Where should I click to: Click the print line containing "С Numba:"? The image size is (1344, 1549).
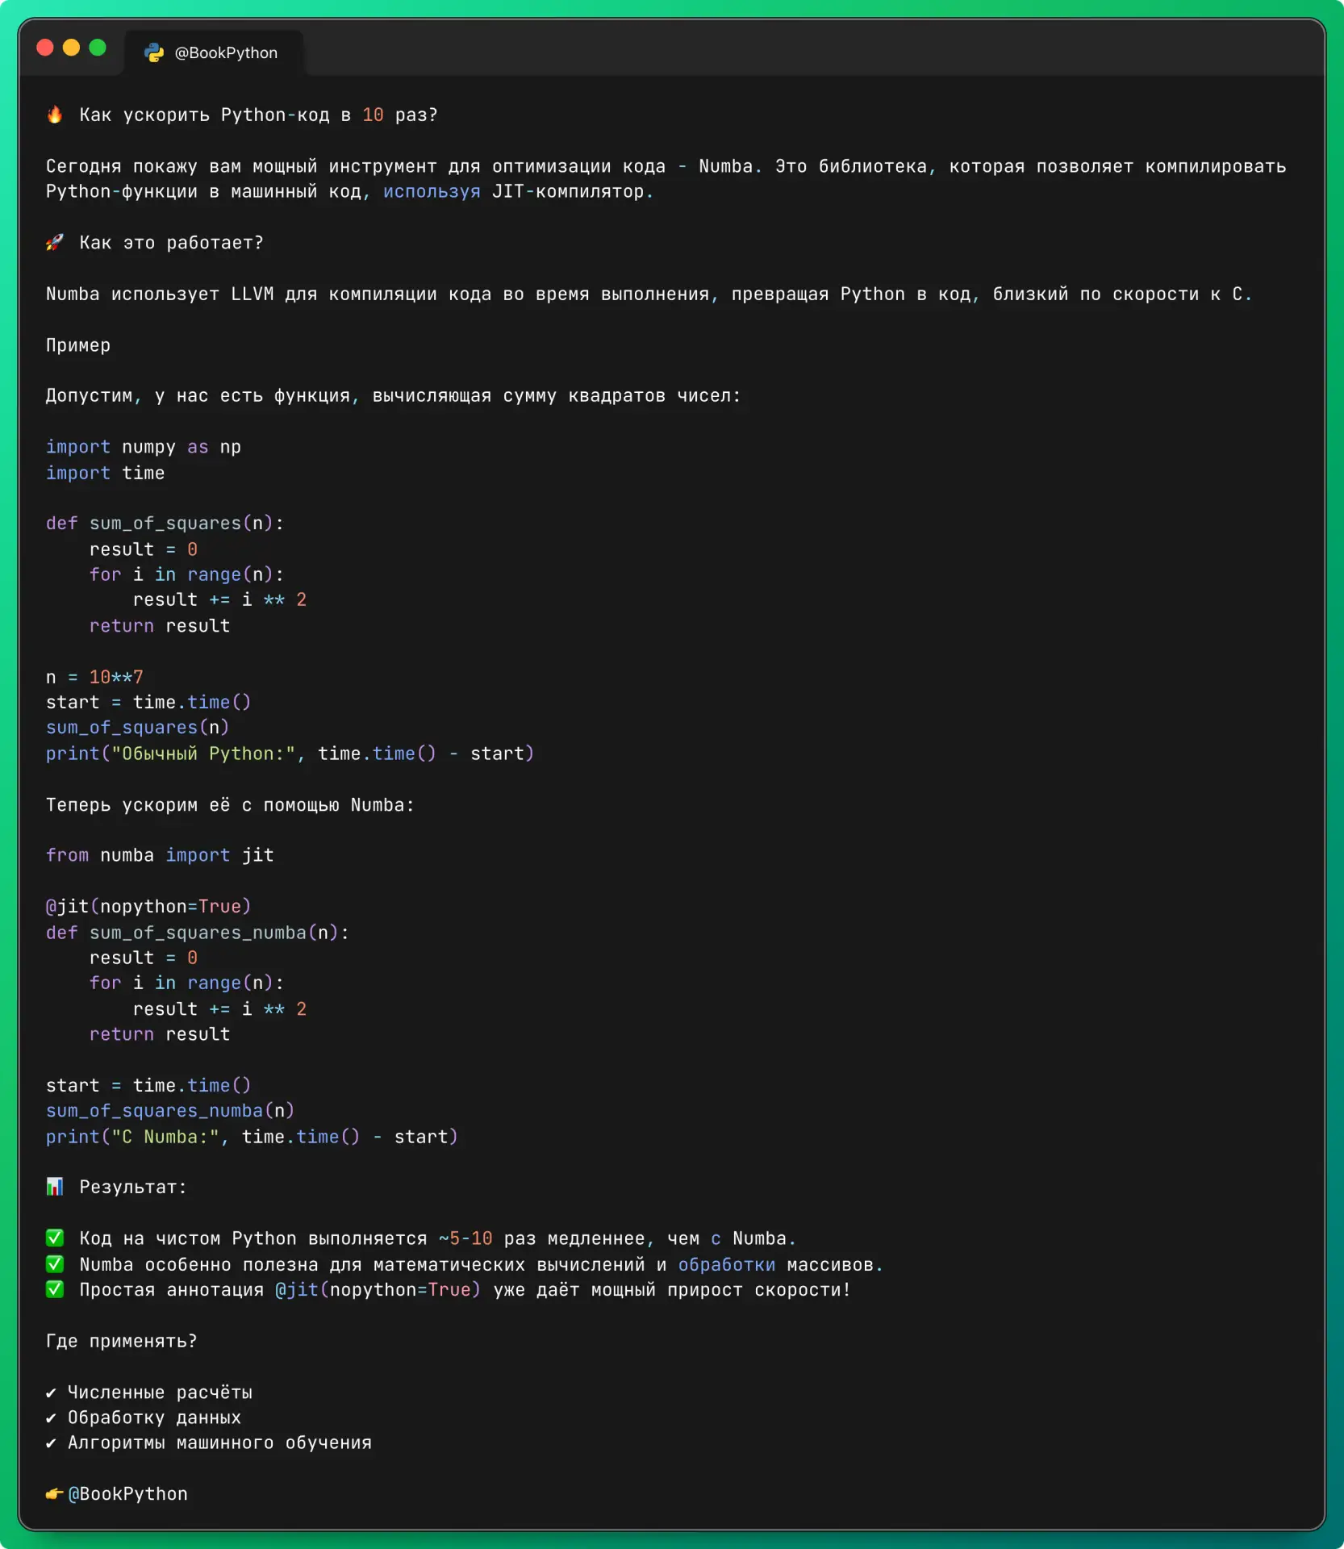[x=252, y=1137]
